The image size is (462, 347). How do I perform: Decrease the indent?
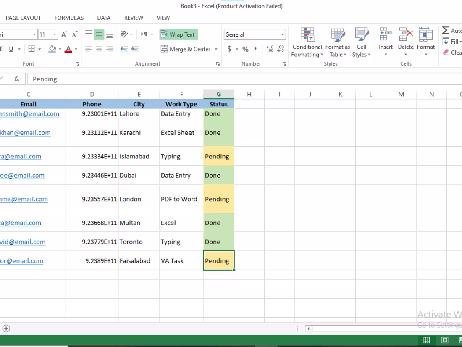124,49
